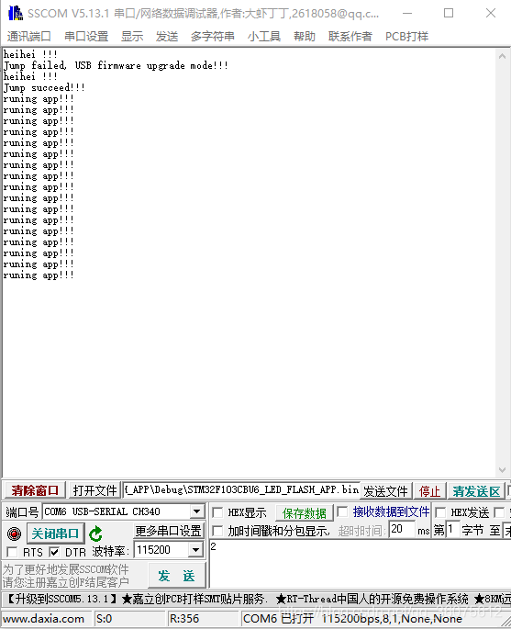Click the 清除窗口 button
The width and height of the screenshot is (511, 629).
coord(35,490)
